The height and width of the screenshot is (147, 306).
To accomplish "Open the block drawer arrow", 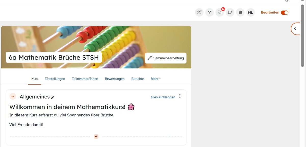I will 295,29.
